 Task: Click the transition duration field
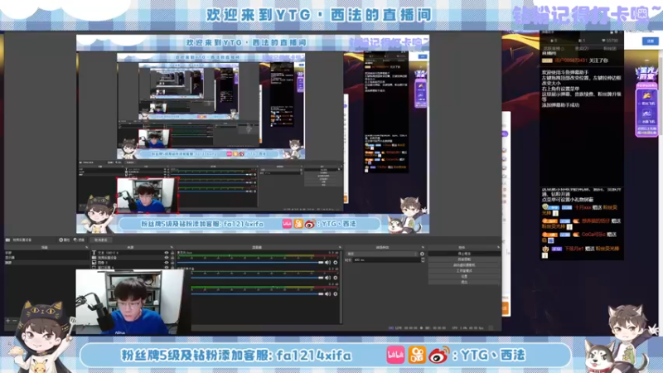point(385,260)
